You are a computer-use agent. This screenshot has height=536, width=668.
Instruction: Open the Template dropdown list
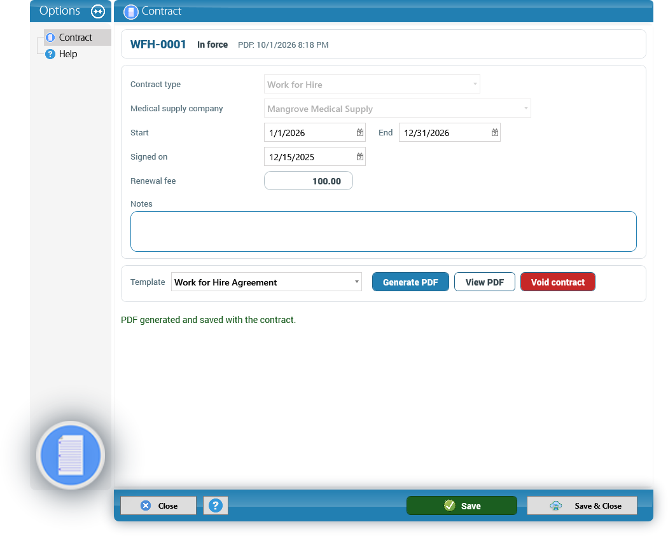(267, 282)
